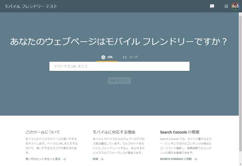Click the Search Console の概要 heading

(x=180, y=132)
